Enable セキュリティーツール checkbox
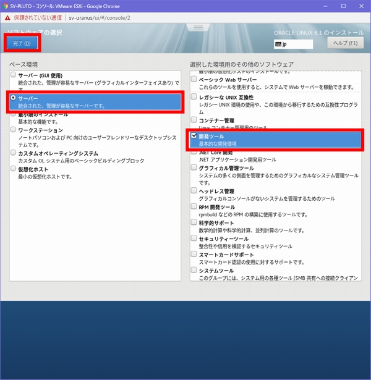 (x=194, y=238)
